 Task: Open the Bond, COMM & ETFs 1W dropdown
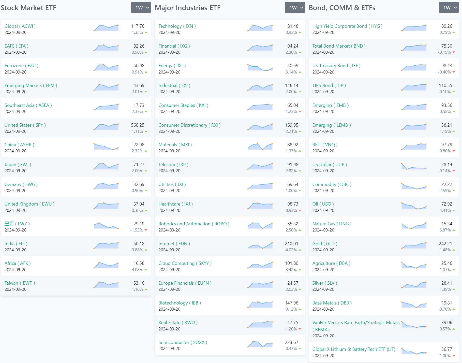(449, 7)
